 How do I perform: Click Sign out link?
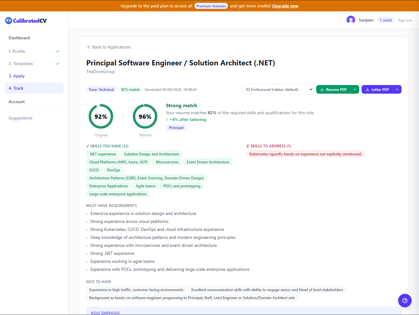click(405, 20)
